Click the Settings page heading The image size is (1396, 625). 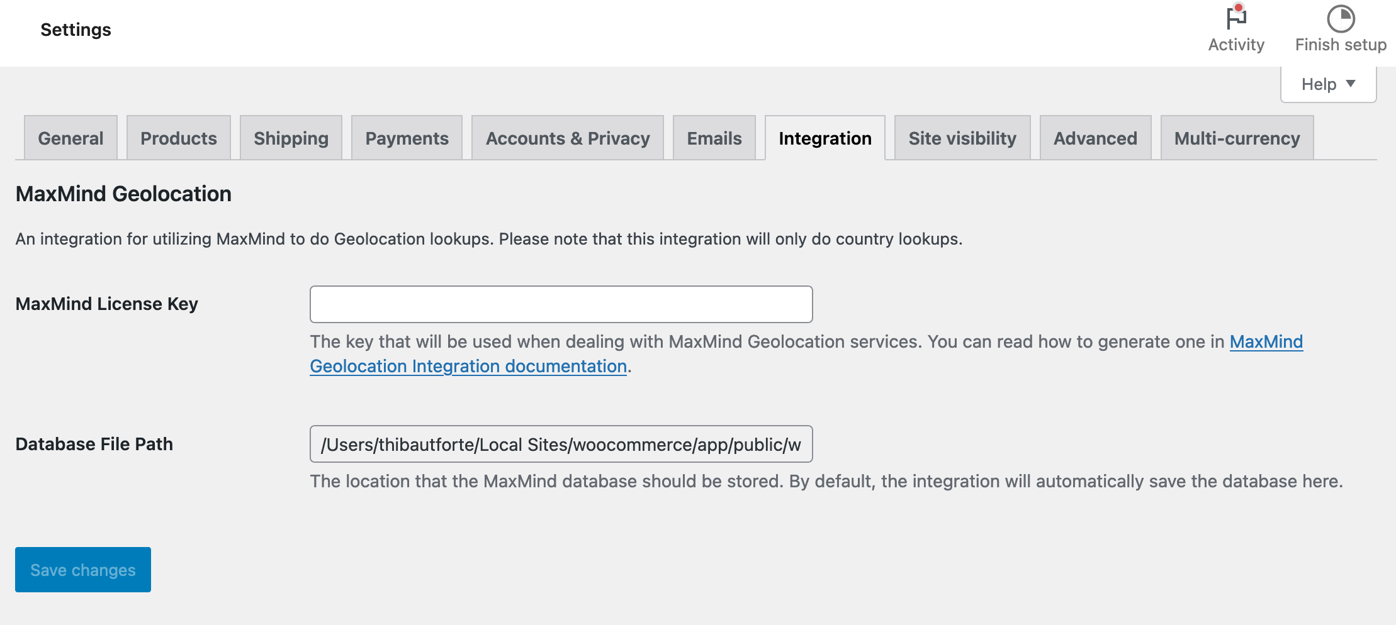pos(75,29)
